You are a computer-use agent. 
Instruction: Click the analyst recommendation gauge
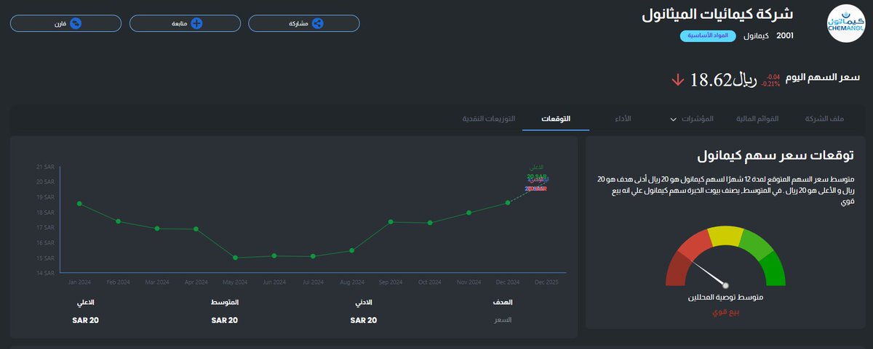(725, 256)
